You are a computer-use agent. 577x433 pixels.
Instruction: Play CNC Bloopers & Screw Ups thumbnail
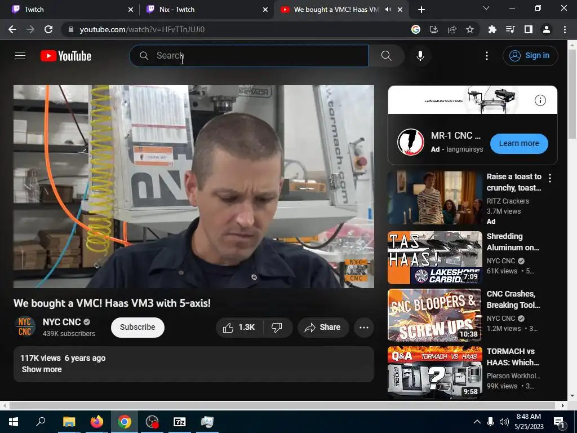click(x=434, y=315)
